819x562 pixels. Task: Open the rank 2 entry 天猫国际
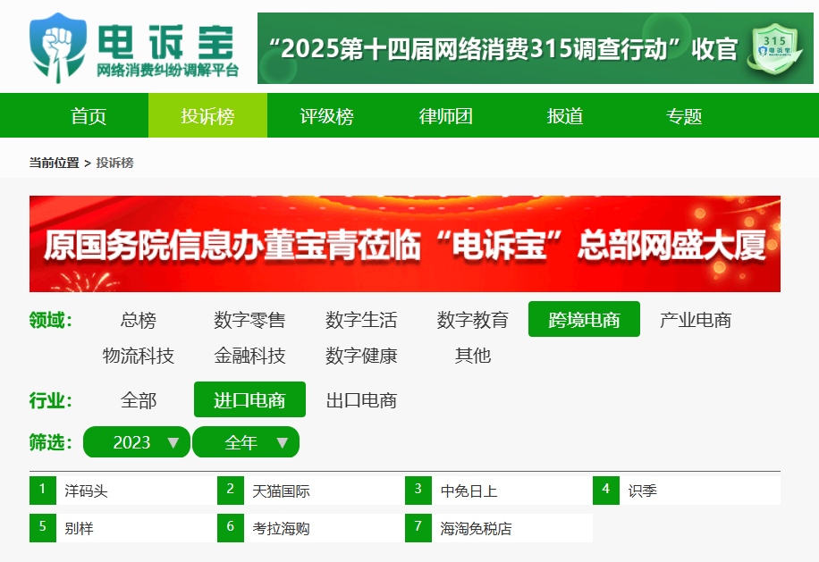(281, 491)
